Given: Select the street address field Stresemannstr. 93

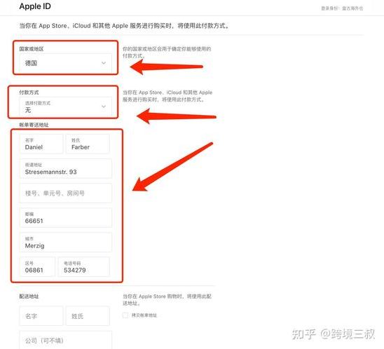Looking at the screenshot, I should (x=65, y=168).
